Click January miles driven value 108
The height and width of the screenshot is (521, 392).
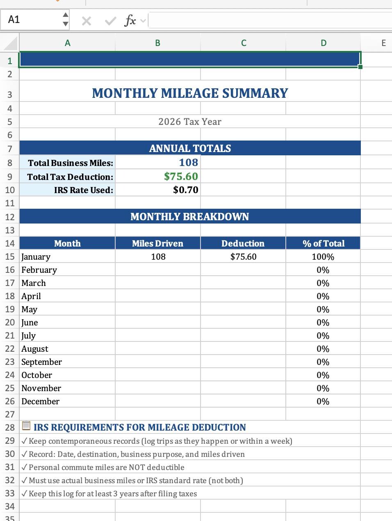click(158, 257)
